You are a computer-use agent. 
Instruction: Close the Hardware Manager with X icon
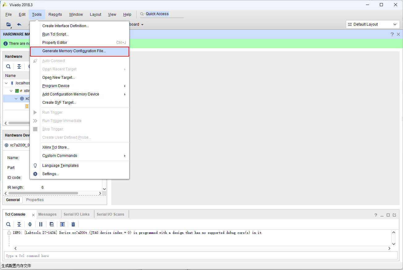[x=398, y=34]
